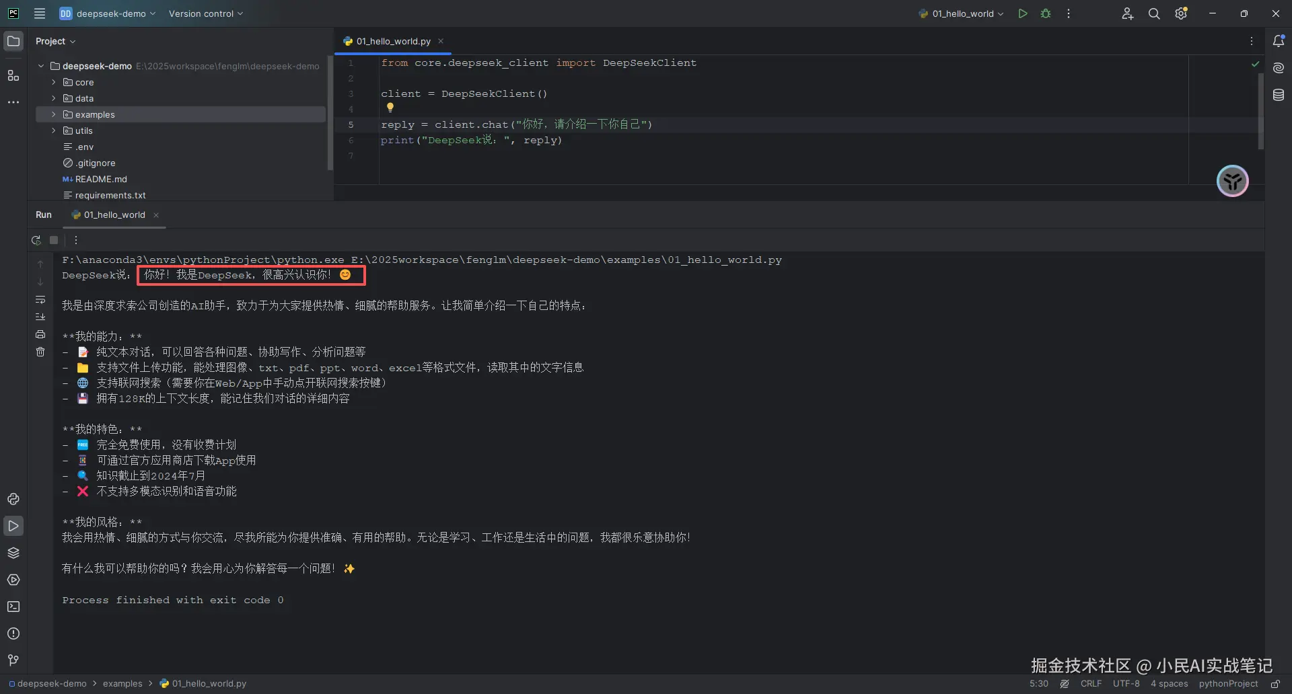Open the Project view dropdown
Viewport: 1292px width, 694px height.
point(55,41)
